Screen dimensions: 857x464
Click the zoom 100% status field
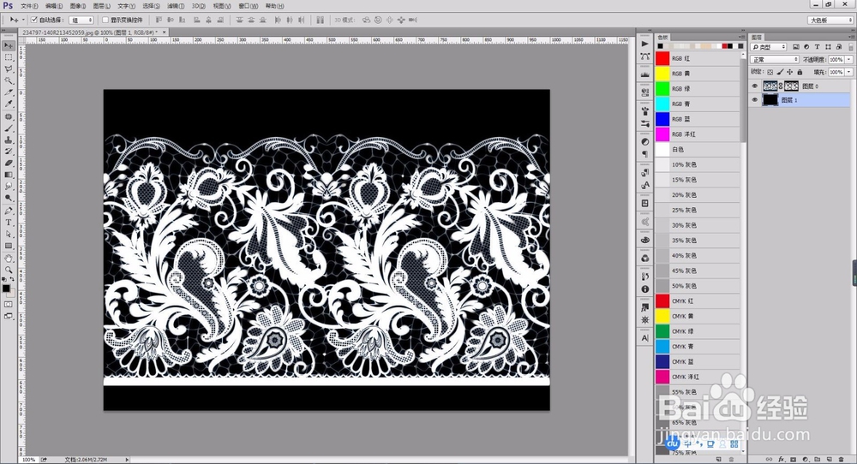[x=29, y=460]
